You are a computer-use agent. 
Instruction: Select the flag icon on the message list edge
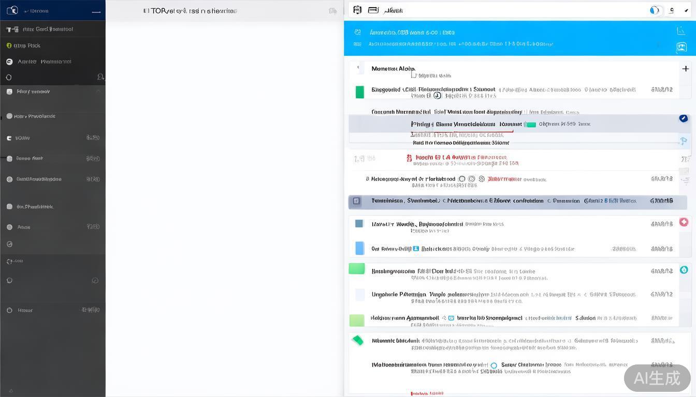pos(684,141)
